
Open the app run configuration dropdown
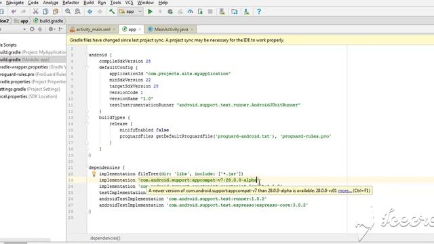click(x=131, y=12)
